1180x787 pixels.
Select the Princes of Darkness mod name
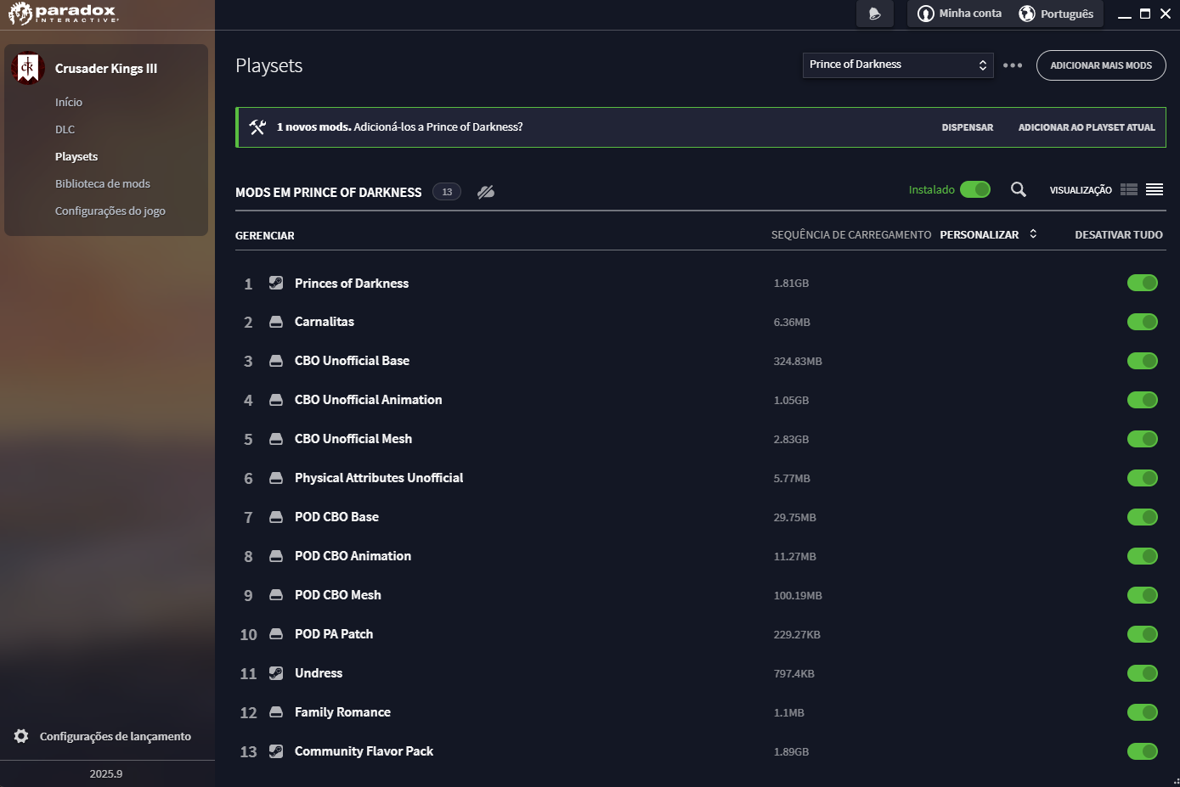tap(352, 283)
